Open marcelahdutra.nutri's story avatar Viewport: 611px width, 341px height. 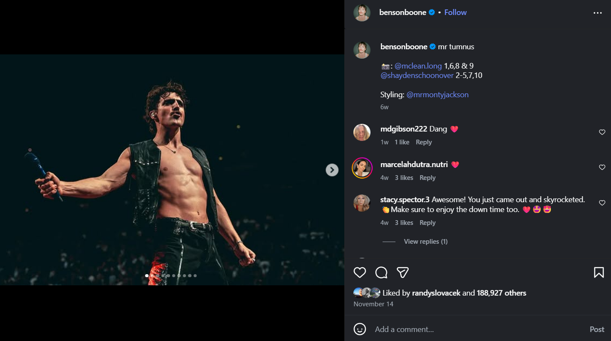tap(362, 168)
